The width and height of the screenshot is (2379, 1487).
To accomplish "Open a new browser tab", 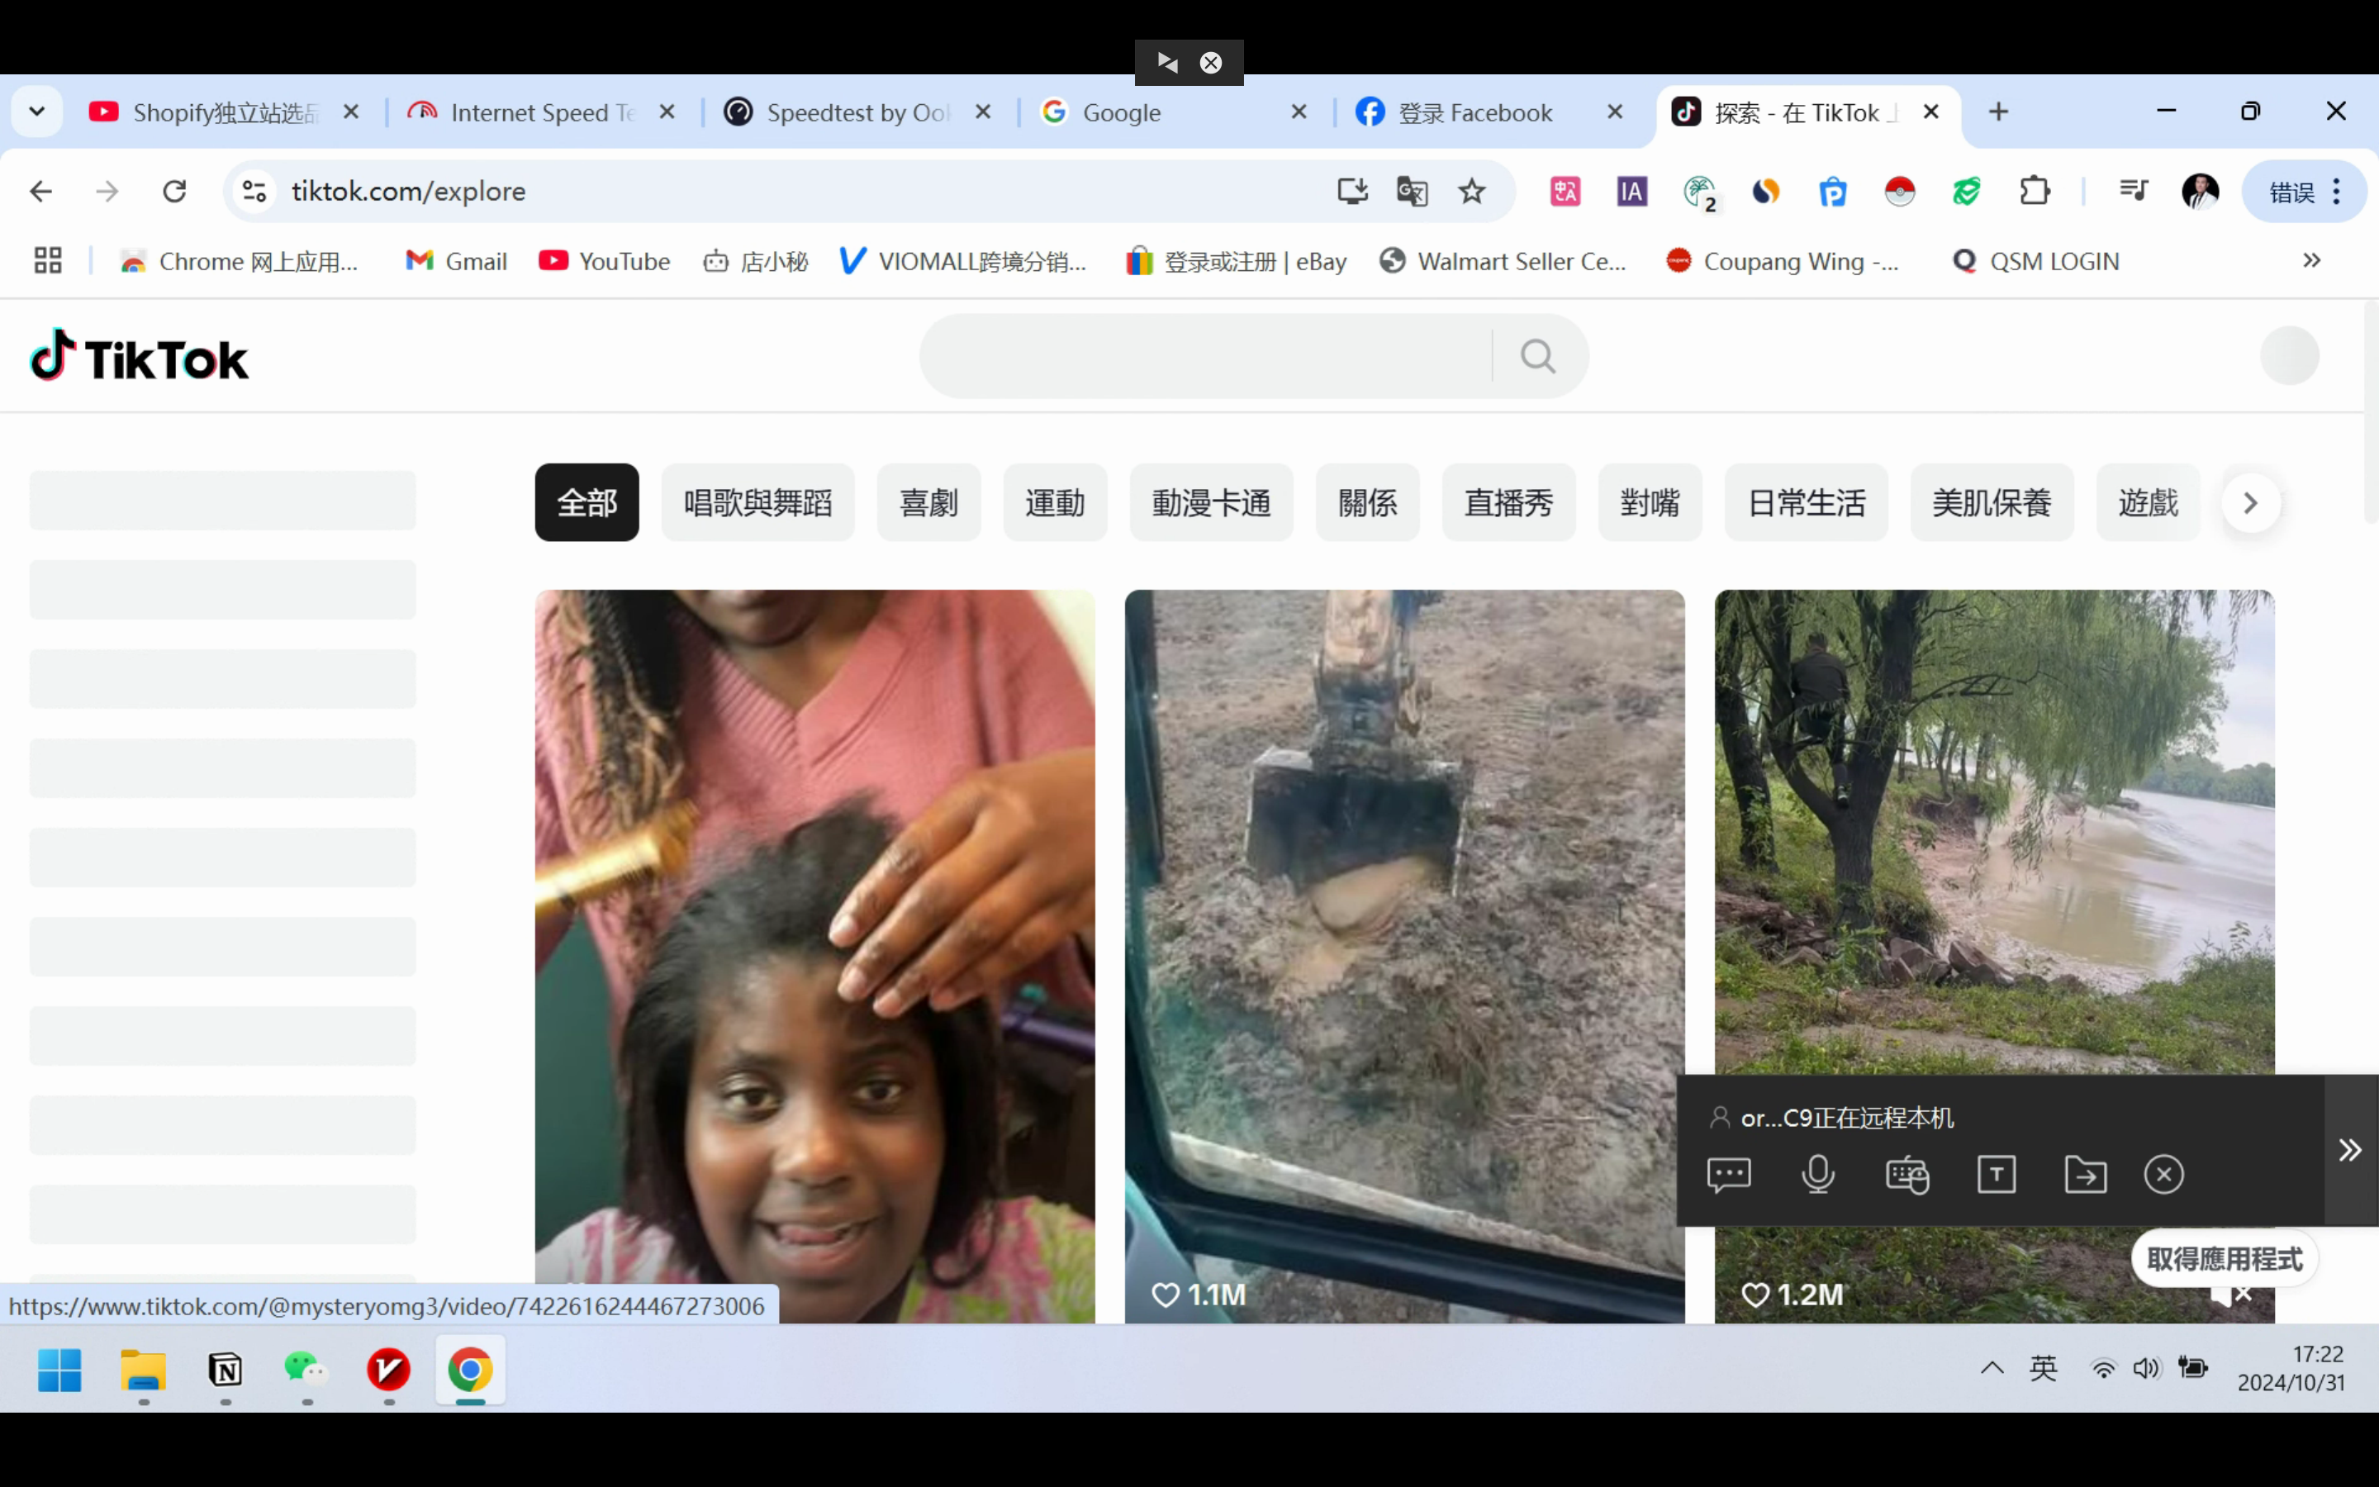I will [x=1997, y=112].
